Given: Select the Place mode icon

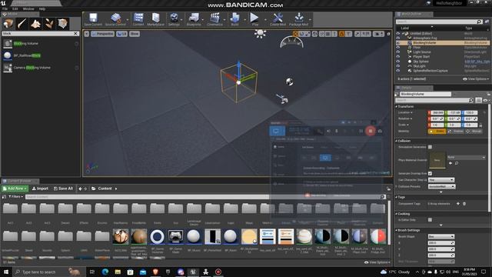Looking at the screenshot, I should click(8, 24).
